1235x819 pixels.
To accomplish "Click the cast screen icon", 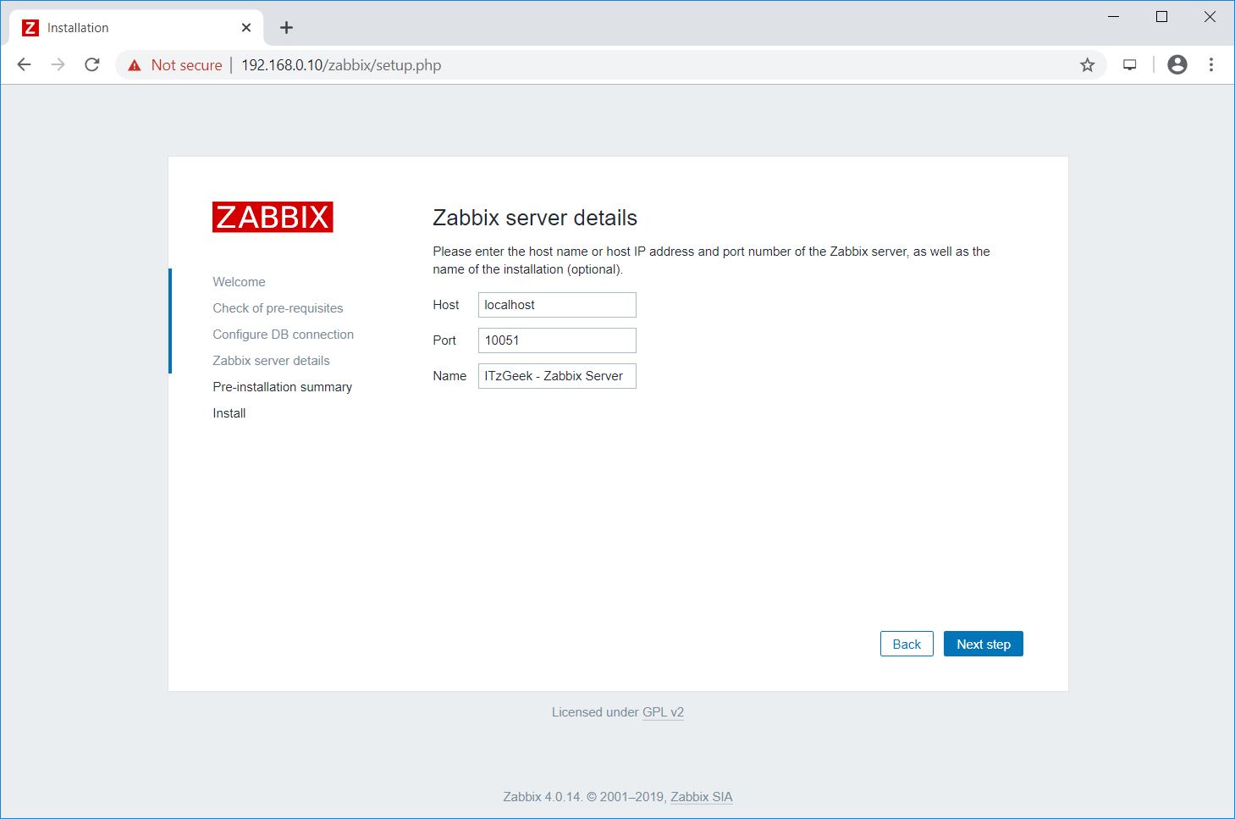I will pyautogui.click(x=1130, y=65).
